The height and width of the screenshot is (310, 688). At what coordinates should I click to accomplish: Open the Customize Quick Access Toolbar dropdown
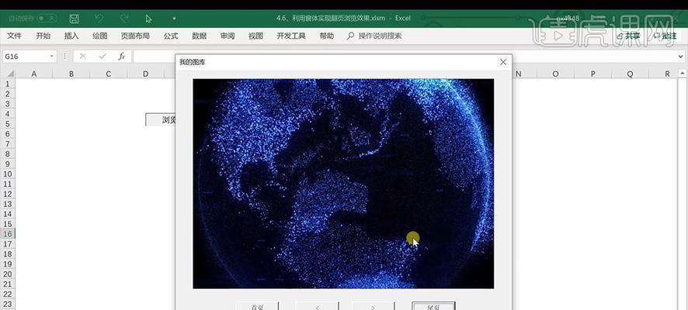174,19
